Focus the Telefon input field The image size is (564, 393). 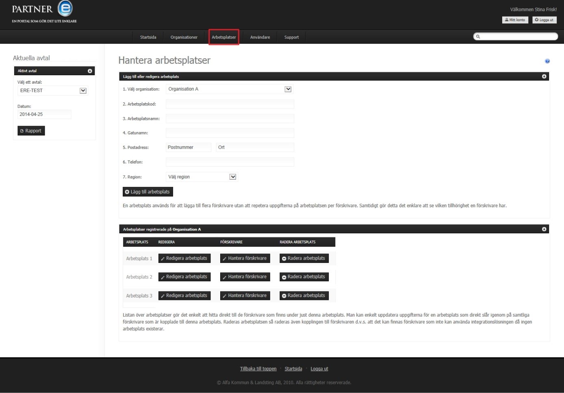coord(230,162)
